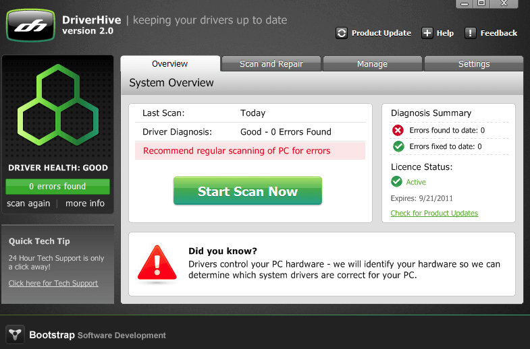
Task: Click the 0 errors found green bar
Action: pos(57,187)
